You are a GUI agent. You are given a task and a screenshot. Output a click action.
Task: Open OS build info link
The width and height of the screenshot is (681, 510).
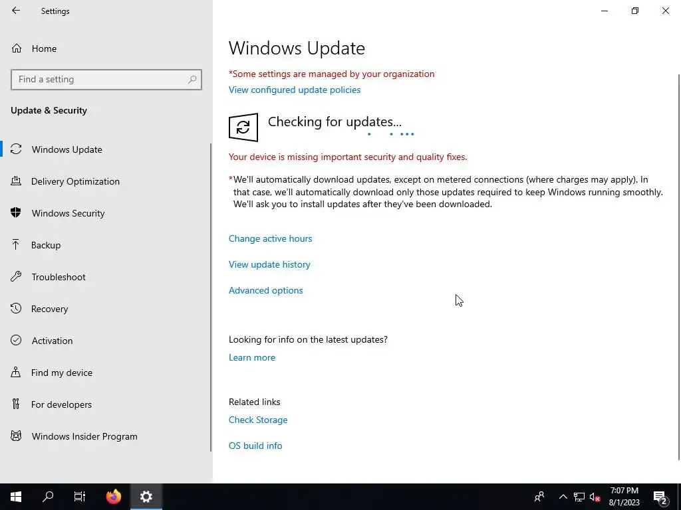pos(255,446)
